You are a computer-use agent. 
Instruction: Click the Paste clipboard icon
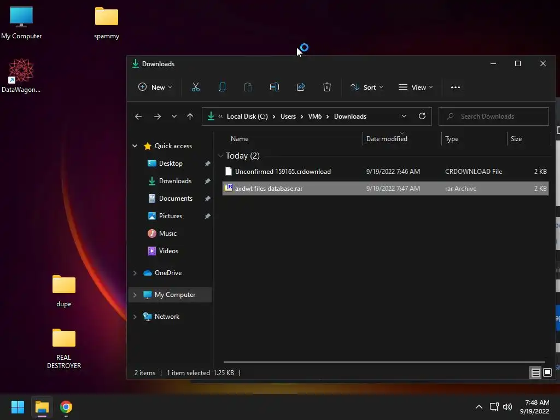(x=248, y=87)
